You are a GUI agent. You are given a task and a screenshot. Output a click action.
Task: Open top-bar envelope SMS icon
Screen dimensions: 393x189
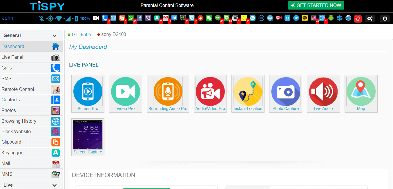(x=113, y=18)
